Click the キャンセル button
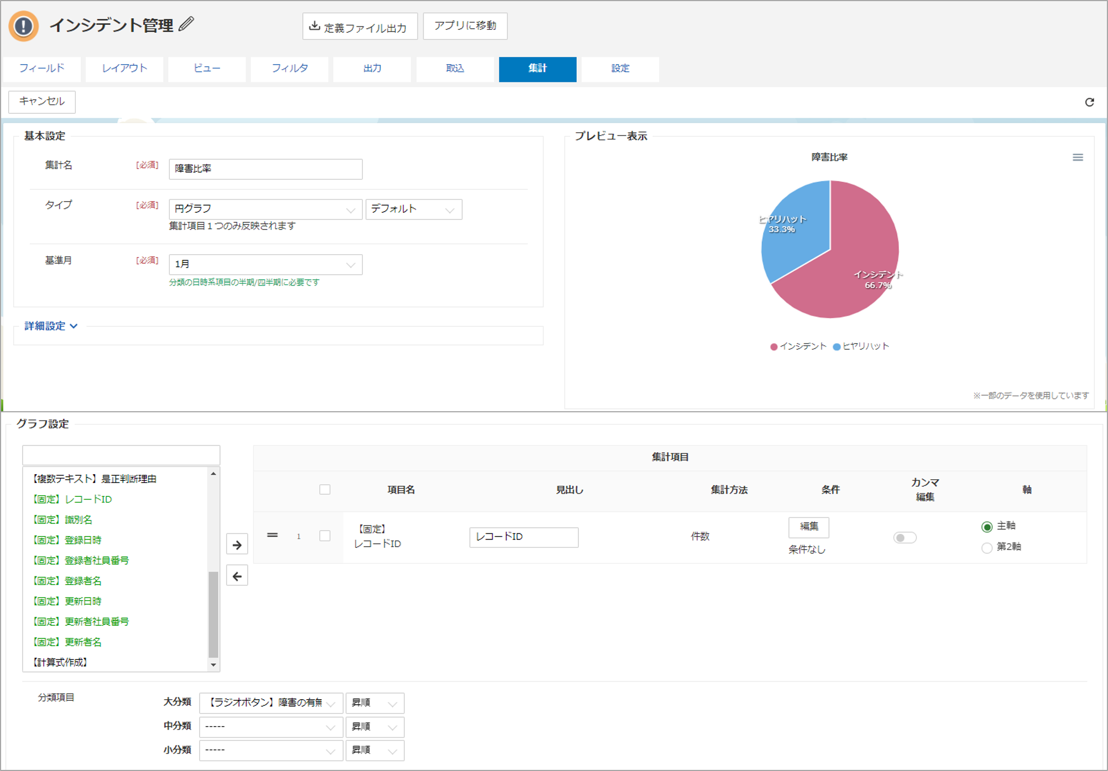Image resolution: width=1108 pixels, height=771 pixels. pos(42,102)
